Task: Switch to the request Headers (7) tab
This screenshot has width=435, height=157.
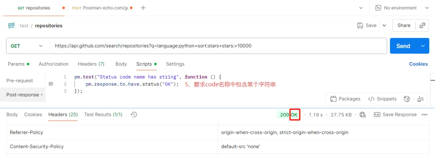Action: point(91,64)
